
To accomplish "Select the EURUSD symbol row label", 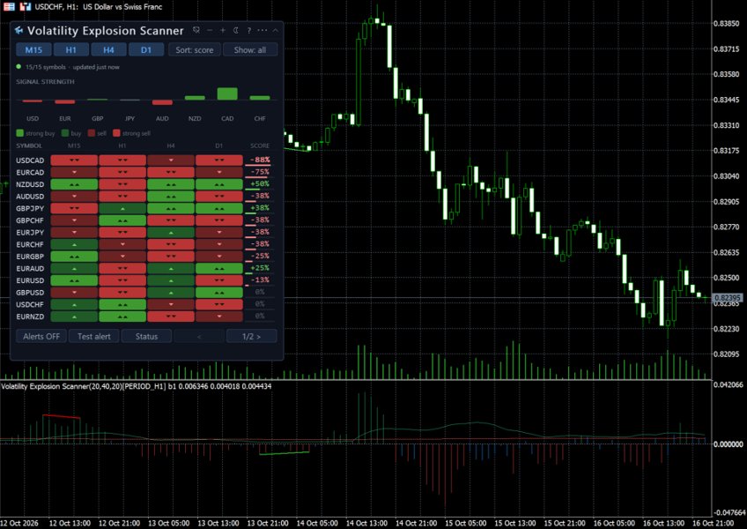I will pyautogui.click(x=30, y=280).
